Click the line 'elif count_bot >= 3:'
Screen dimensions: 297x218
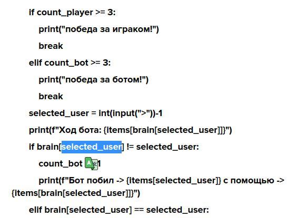[70, 63]
